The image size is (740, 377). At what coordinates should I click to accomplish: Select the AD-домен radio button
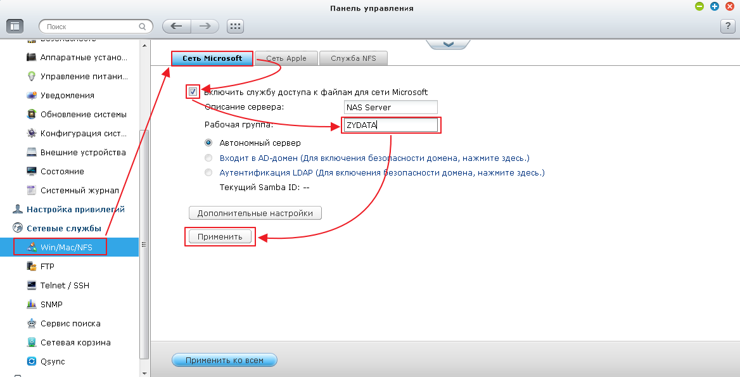pyautogui.click(x=208, y=158)
